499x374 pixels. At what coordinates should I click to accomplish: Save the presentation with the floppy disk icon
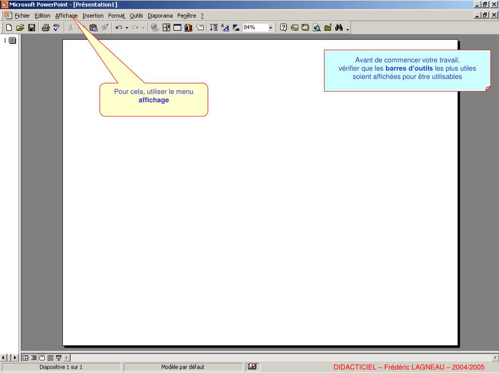coord(32,28)
